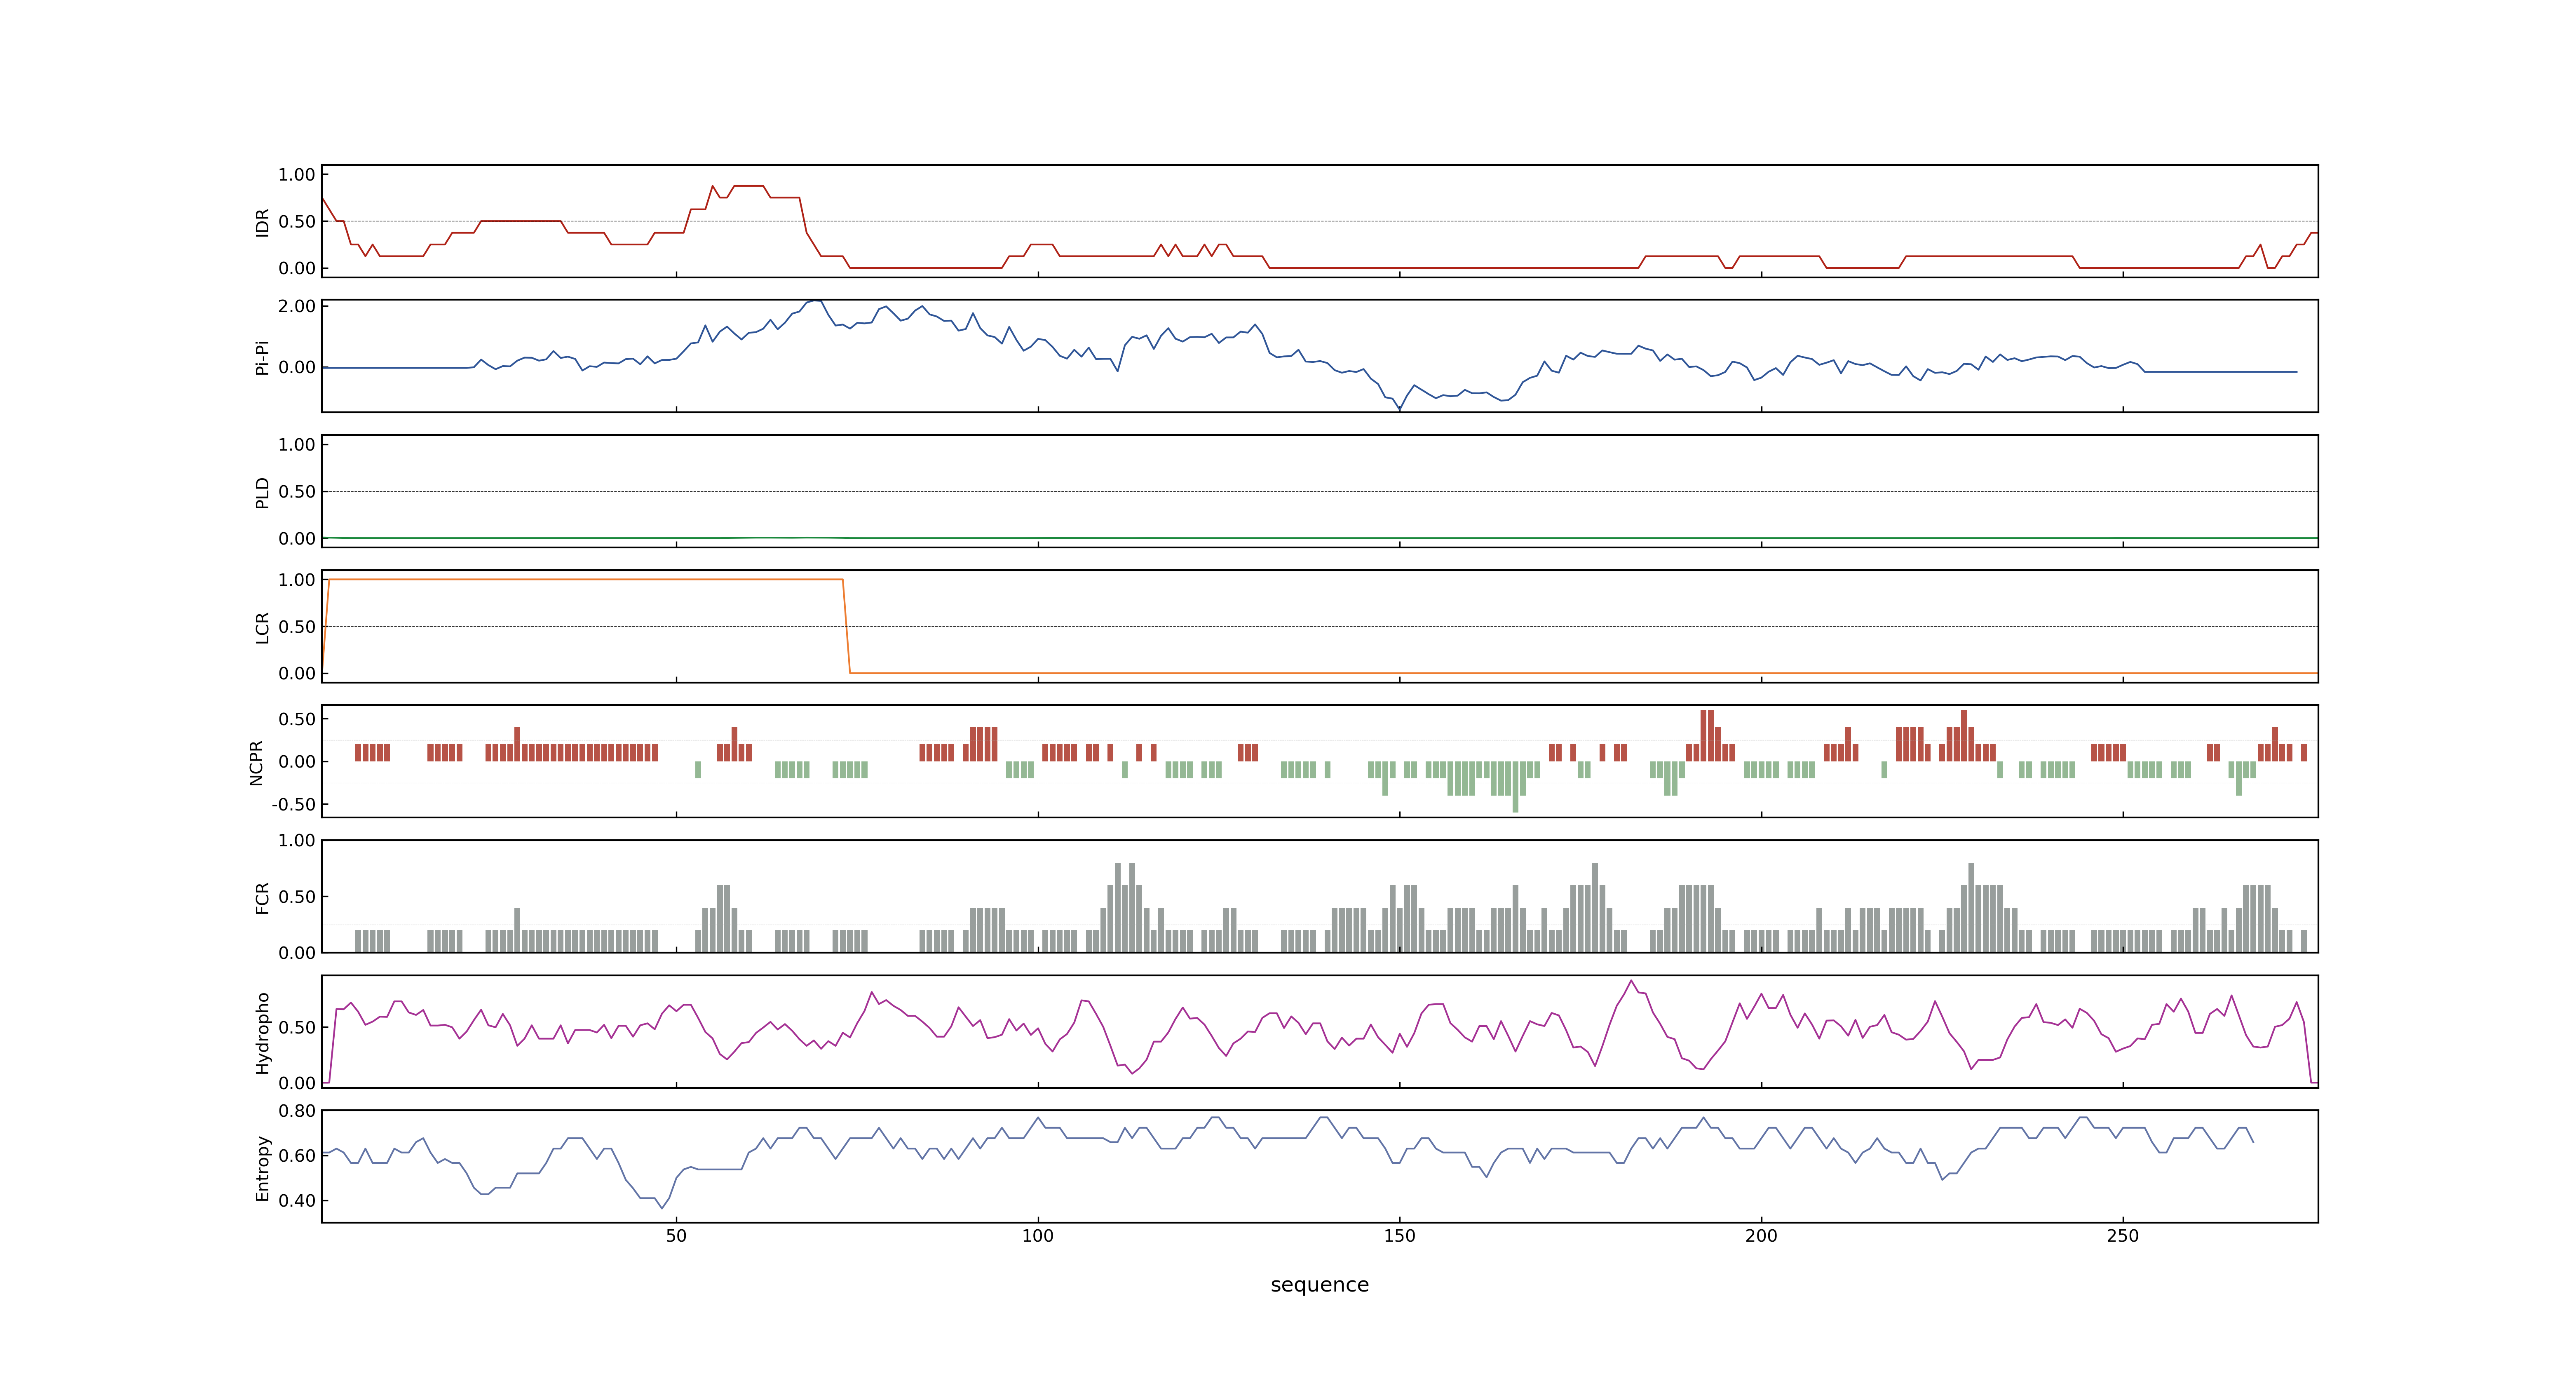Screen dimensions: 2576x1374
Task: Click the 0.80 tick on Entropy axis
Action: (x=297, y=1111)
